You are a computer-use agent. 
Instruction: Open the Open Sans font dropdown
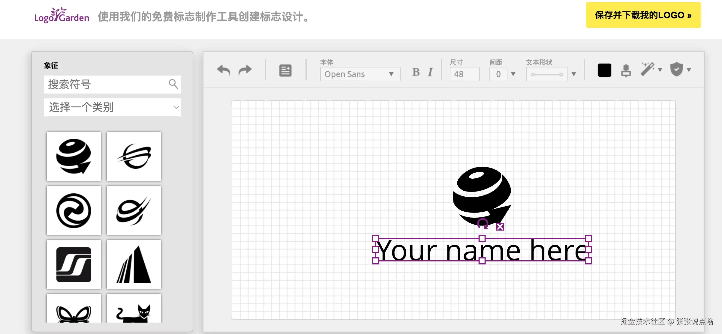(360, 74)
